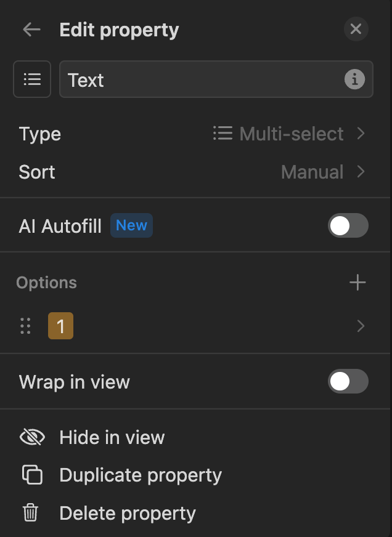Image resolution: width=392 pixels, height=537 pixels.
Task: Click the Hide in view eye icon
Action: pyautogui.click(x=32, y=437)
